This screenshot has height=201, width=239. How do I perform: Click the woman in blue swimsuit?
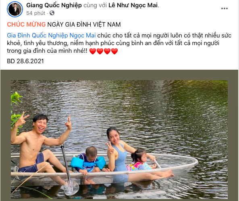pos(119,154)
